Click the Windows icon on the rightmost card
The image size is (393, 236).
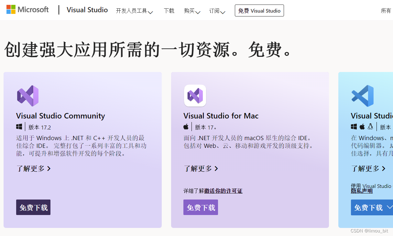coord(354,127)
